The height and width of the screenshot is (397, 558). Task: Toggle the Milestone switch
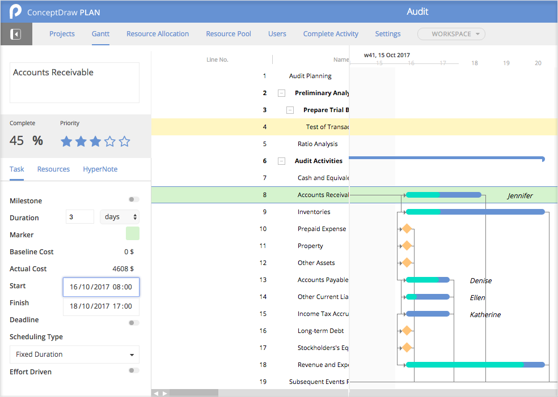click(x=133, y=200)
